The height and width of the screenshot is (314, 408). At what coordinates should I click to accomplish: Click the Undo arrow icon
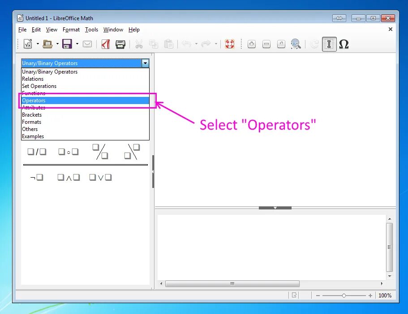click(186, 44)
